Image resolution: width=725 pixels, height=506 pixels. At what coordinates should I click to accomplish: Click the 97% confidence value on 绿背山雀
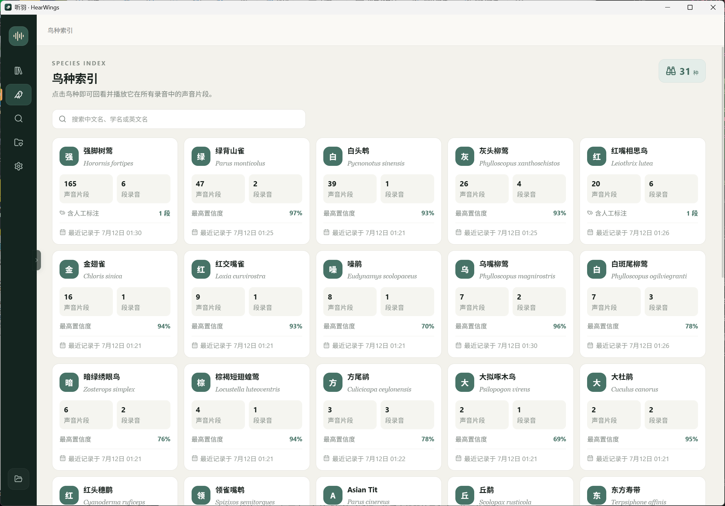[296, 213]
